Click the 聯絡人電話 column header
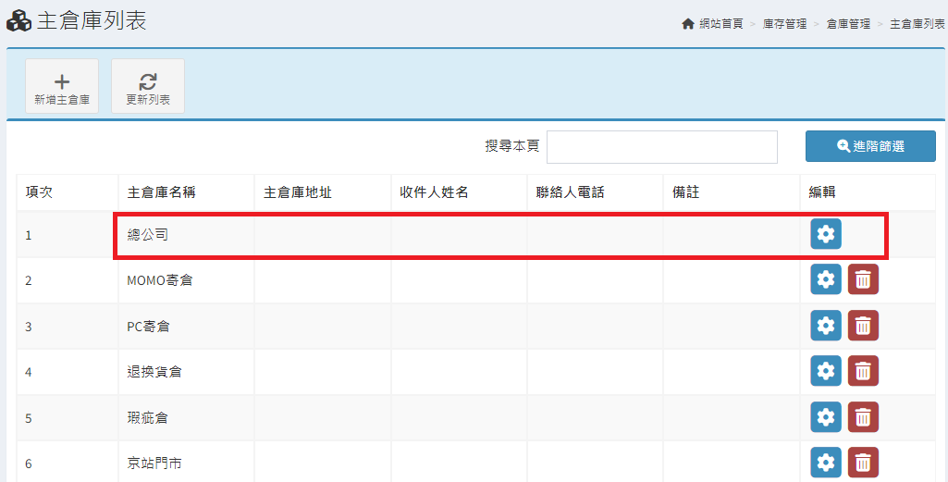 (570, 192)
